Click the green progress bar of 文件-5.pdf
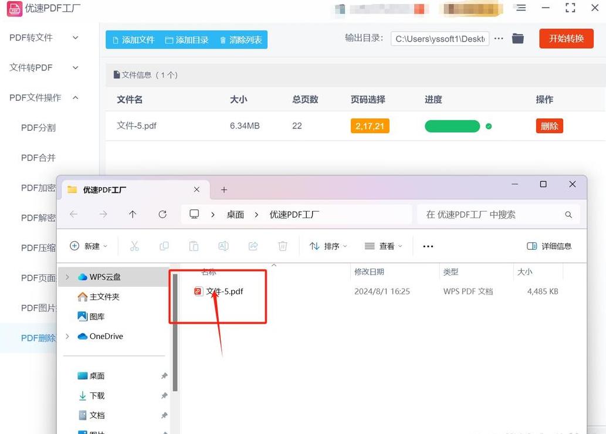606x434 pixels. click(452, 126)
